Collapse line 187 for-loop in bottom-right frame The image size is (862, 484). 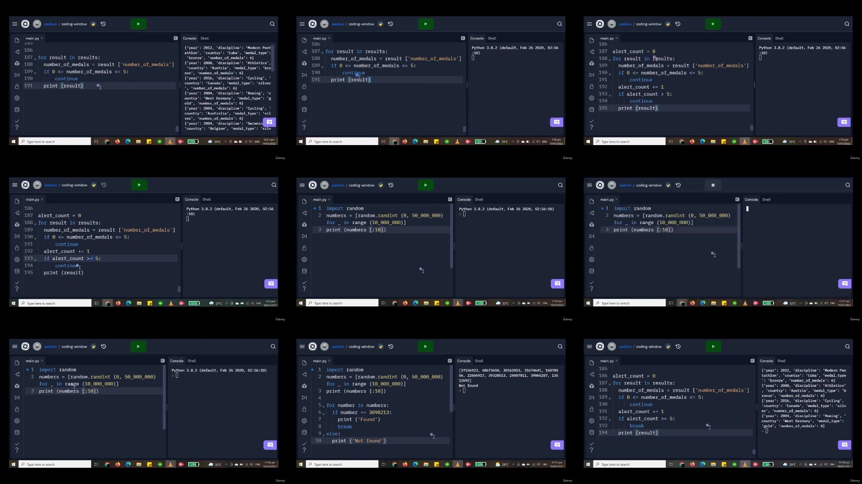610,384
